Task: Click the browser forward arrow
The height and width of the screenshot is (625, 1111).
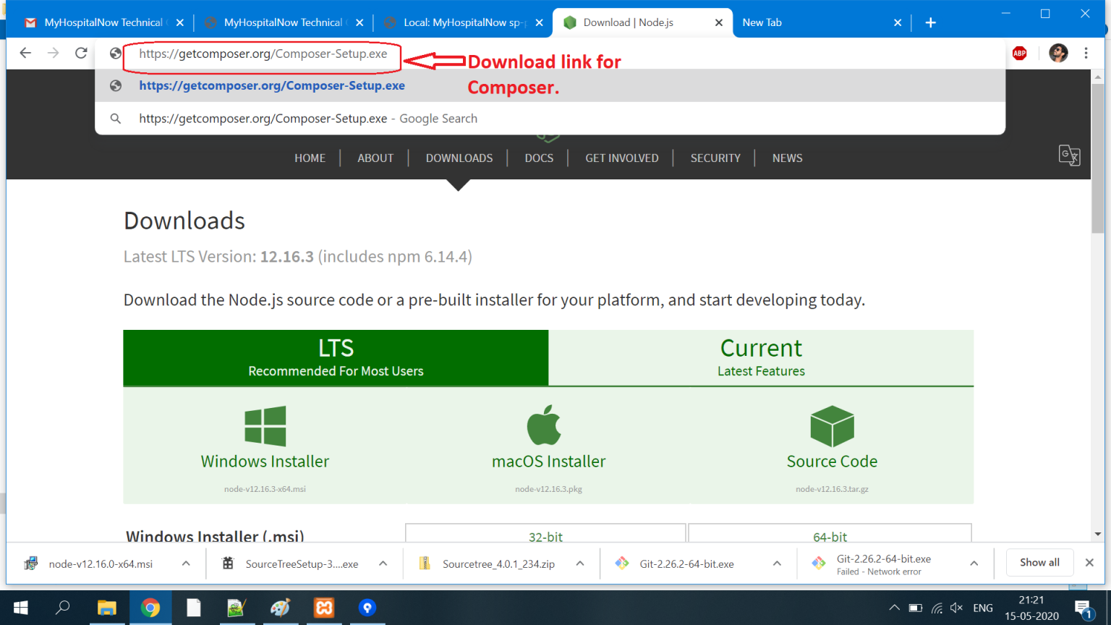Action: (53, 53)
